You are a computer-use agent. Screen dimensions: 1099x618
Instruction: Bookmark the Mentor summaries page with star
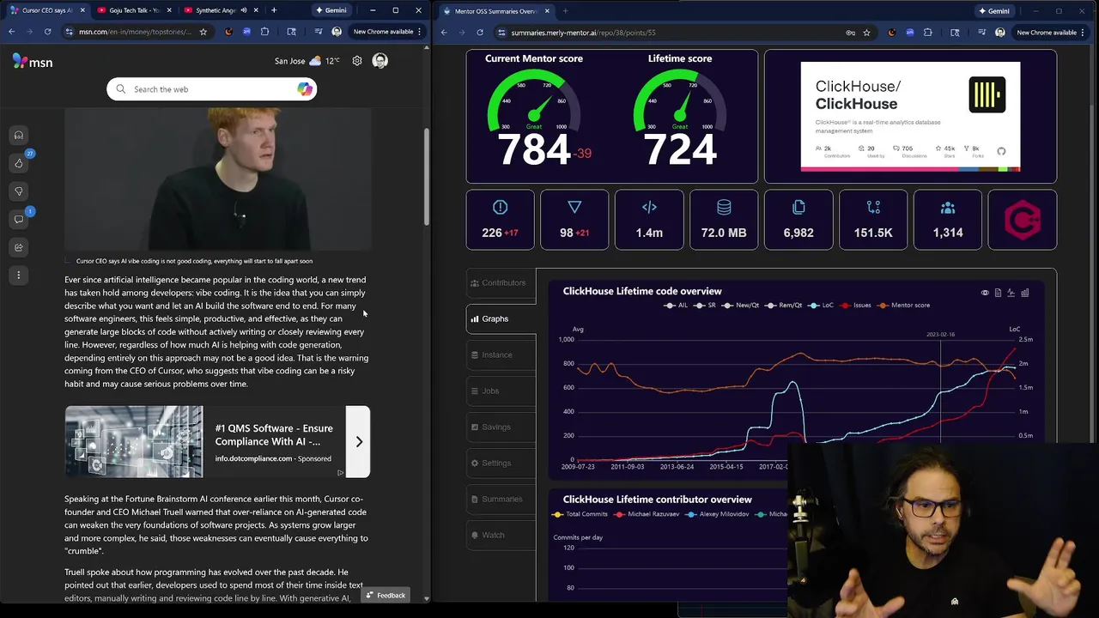pyautogui.click(x=866, y=33)
